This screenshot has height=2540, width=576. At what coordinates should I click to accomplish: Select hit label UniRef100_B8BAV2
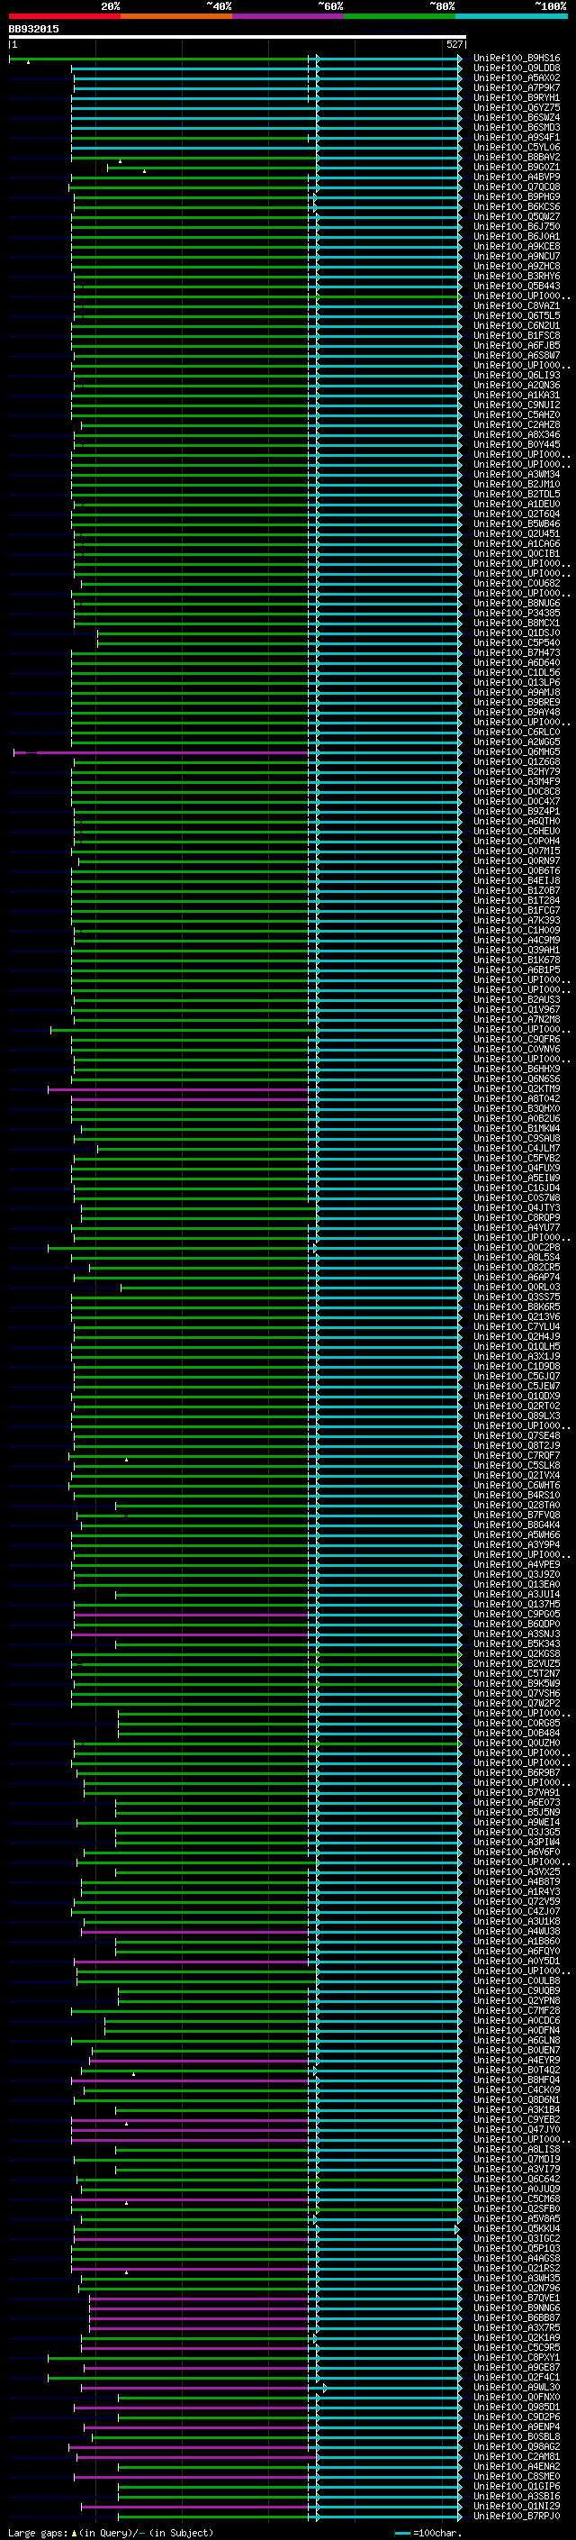click(517, 158)
